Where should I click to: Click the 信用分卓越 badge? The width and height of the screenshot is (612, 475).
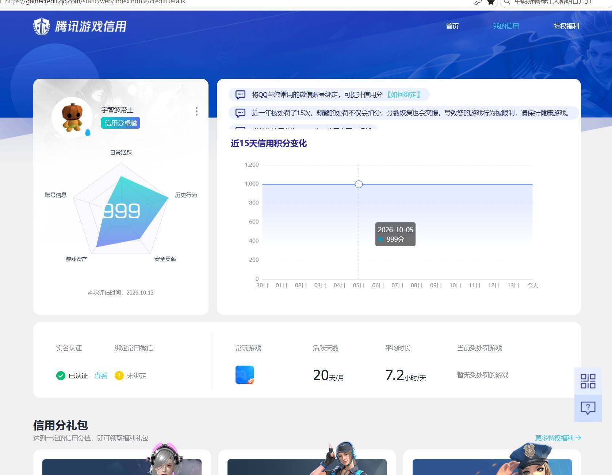121,123
